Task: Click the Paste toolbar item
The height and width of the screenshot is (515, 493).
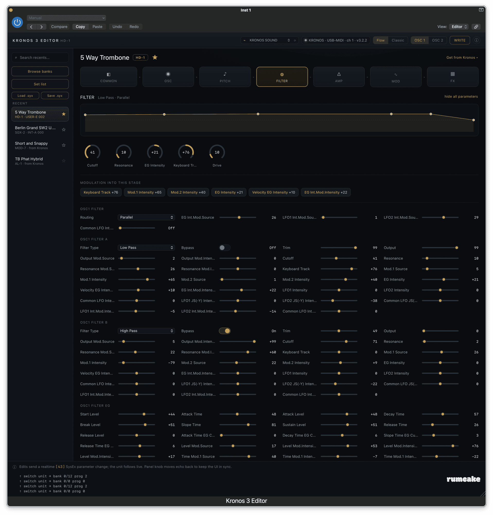Action: point(98,27)
